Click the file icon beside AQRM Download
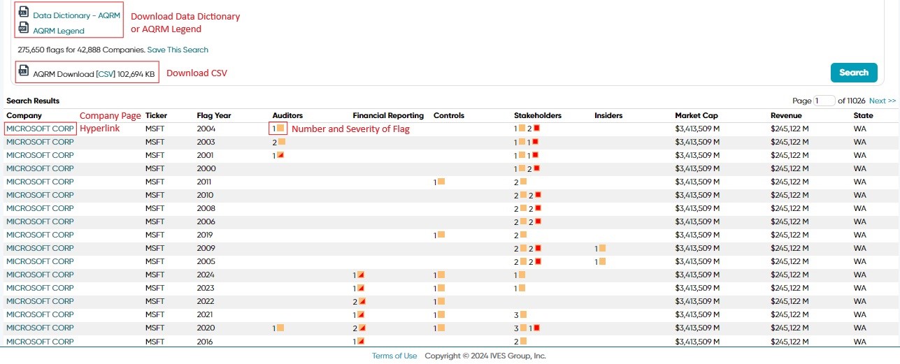This screenshot has height=364, width=900. point(23,72)
